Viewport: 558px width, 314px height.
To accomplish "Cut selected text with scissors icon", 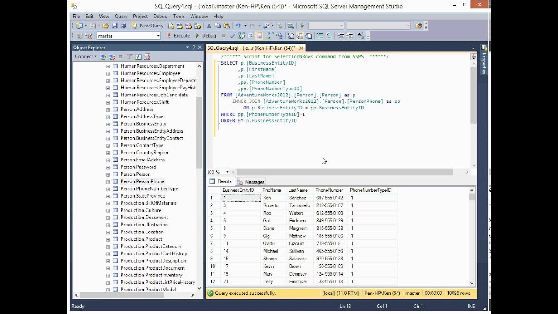I will (209, 26).
